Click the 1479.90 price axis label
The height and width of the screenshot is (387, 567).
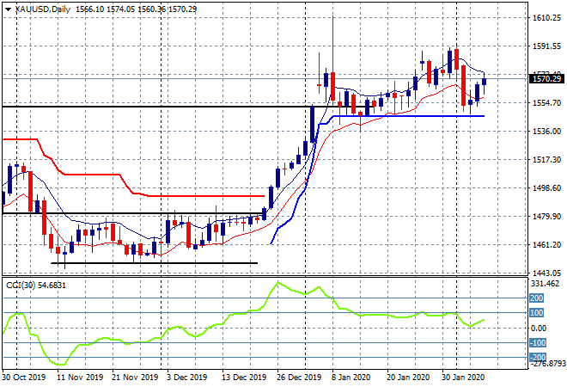546,216
